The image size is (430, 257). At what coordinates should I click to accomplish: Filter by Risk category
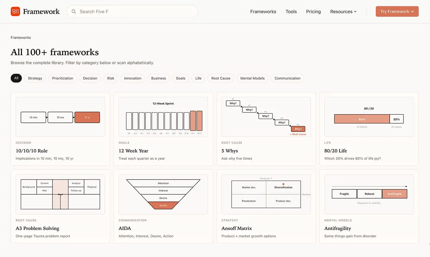(111, 78)
